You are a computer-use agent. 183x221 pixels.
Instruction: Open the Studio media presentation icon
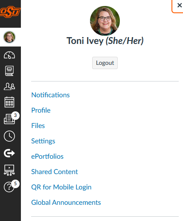point(9,170)
